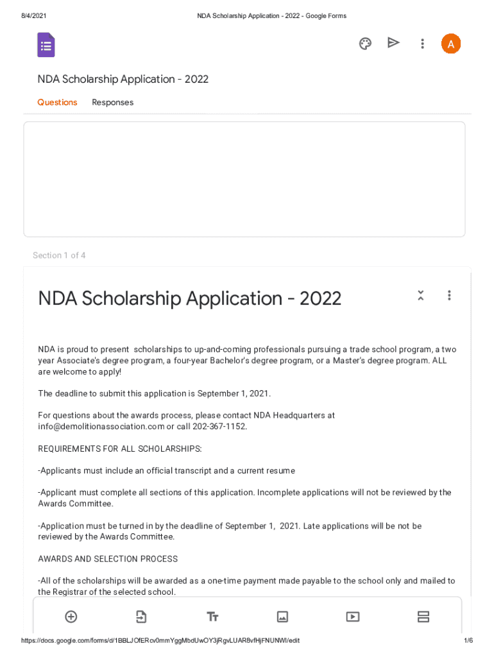Open the customize theme palette
This screenshot has height=657, width=494.
(x=365, y=44)
